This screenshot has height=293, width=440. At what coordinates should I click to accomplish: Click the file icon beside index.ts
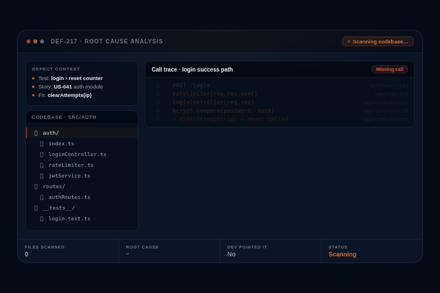(41, 144)
